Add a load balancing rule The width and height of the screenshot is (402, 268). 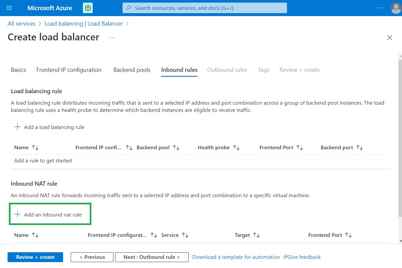pos(49,127)
